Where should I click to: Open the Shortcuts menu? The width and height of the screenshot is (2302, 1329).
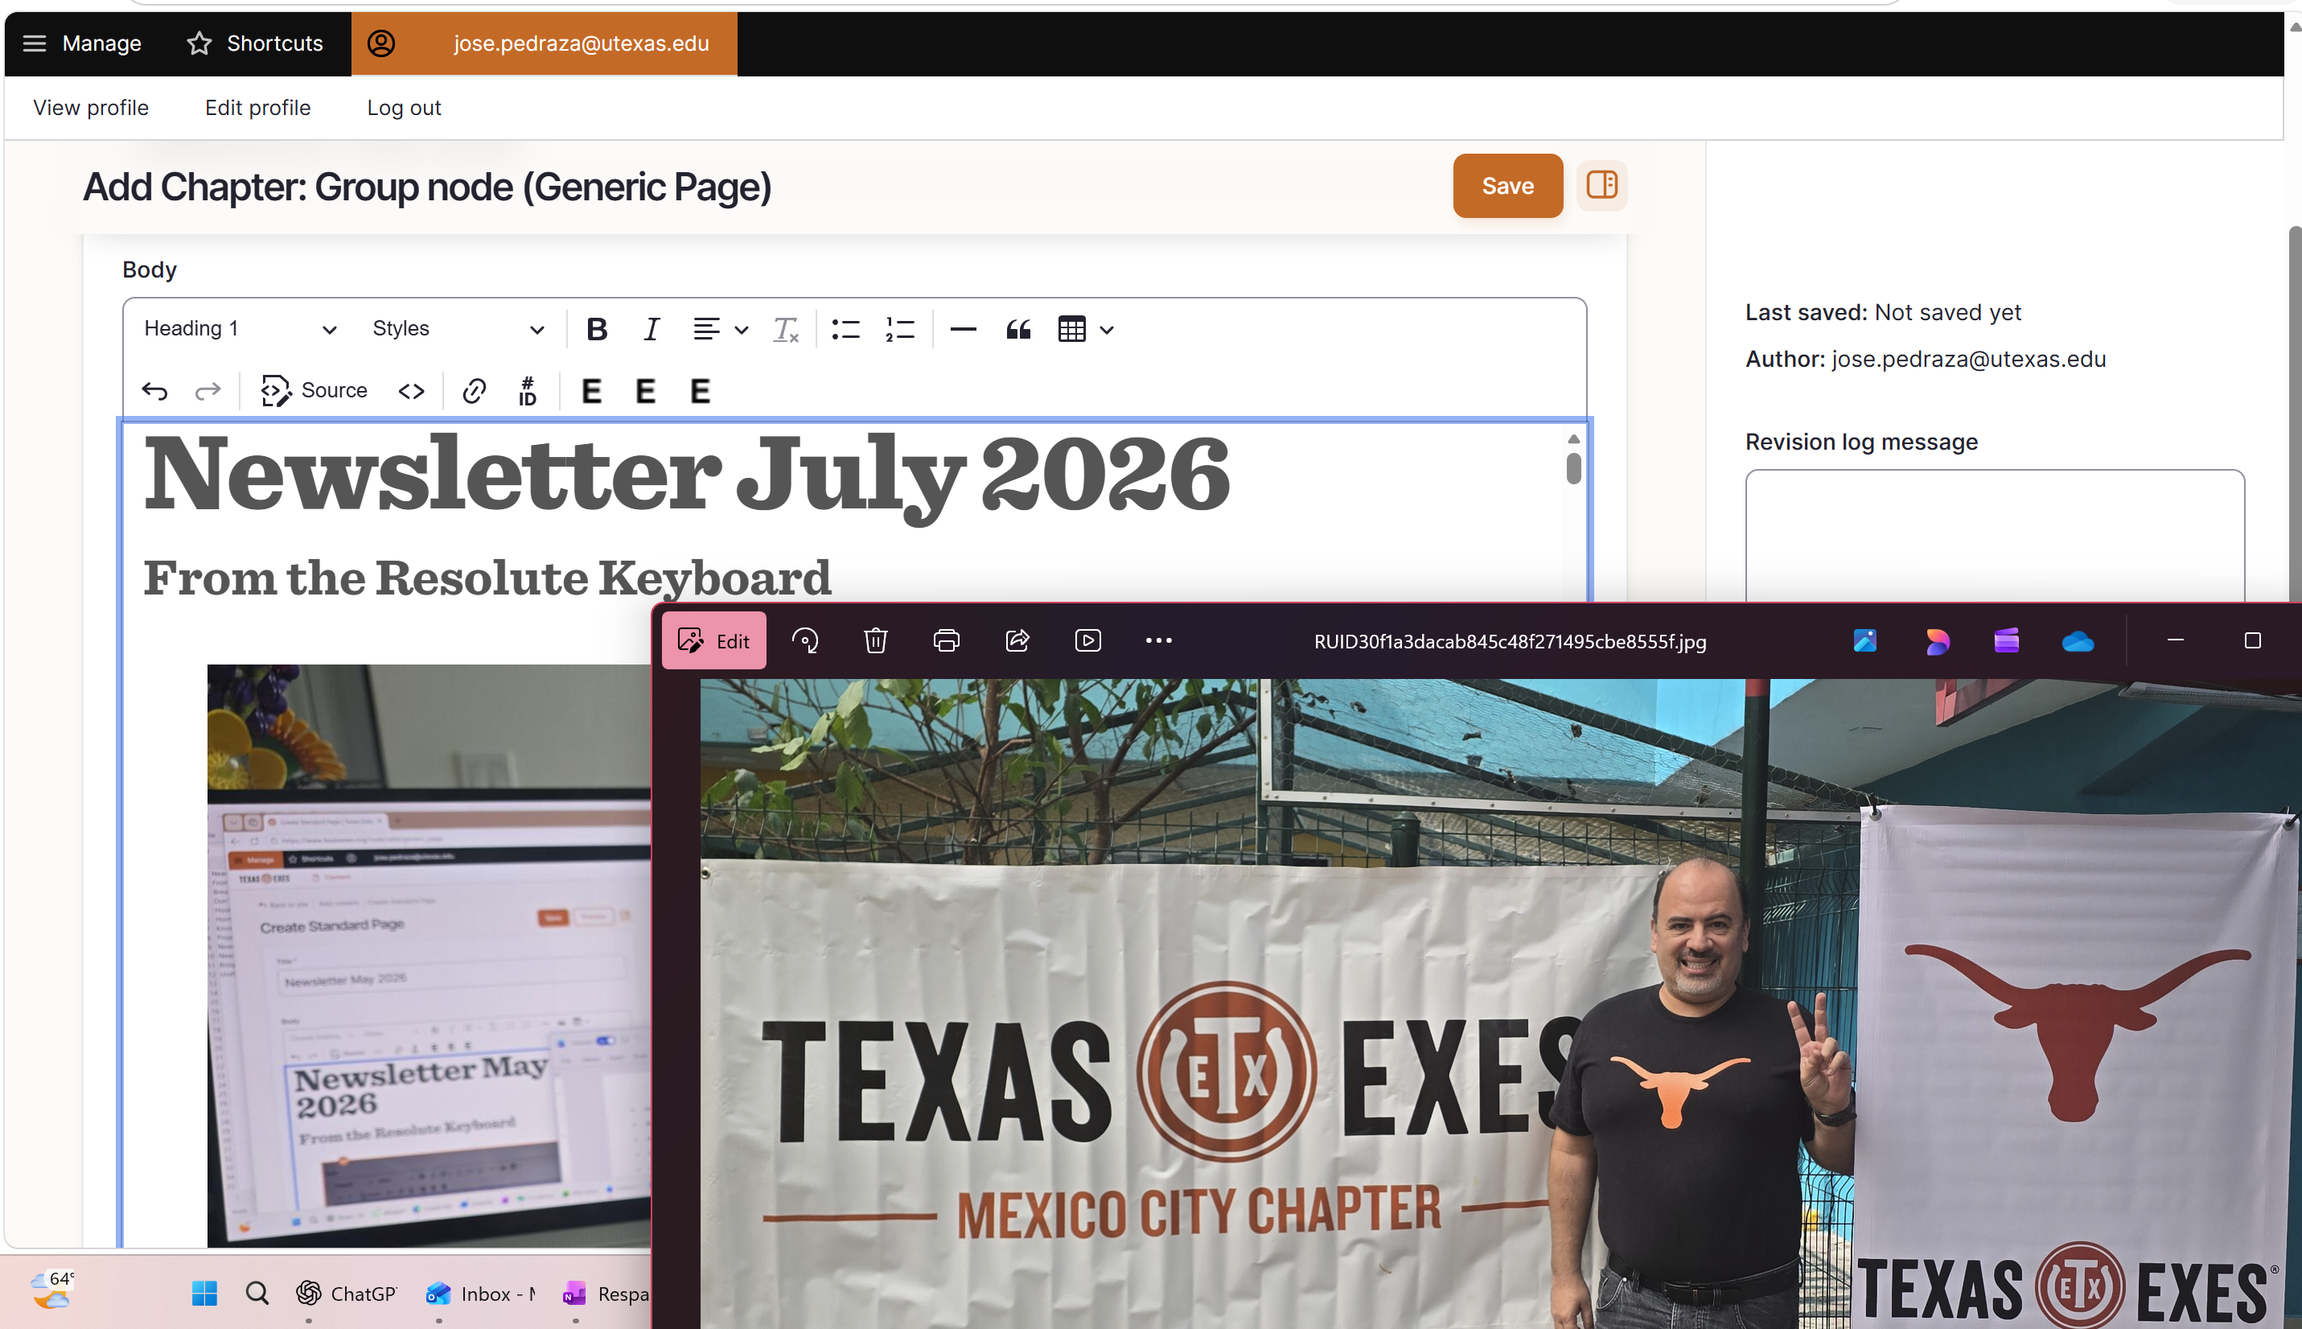(256, 43)
